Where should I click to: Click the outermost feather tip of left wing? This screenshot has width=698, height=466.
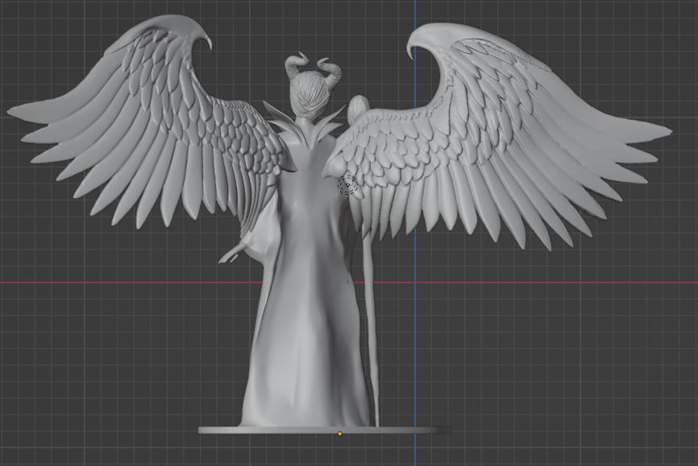click(11, 111)
